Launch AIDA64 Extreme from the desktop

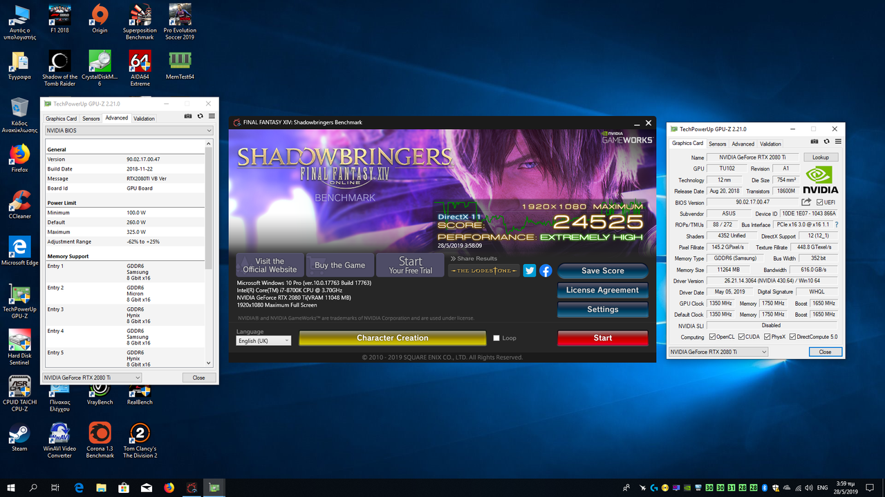click(x=140, y=68)
